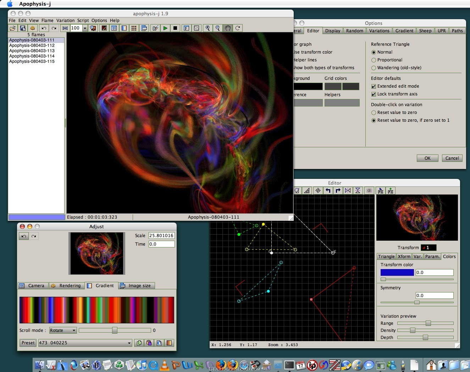
Task: Open the Variation menu
Action: coord(65,21)
